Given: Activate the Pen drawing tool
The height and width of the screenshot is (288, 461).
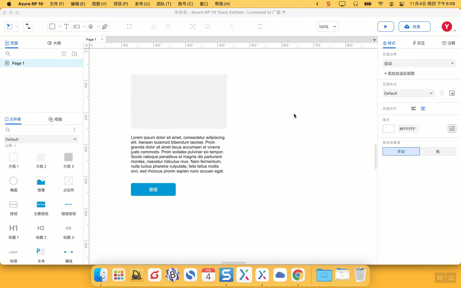Looking at the screenshot, I should pyautogui.click(x=105, y=27).
